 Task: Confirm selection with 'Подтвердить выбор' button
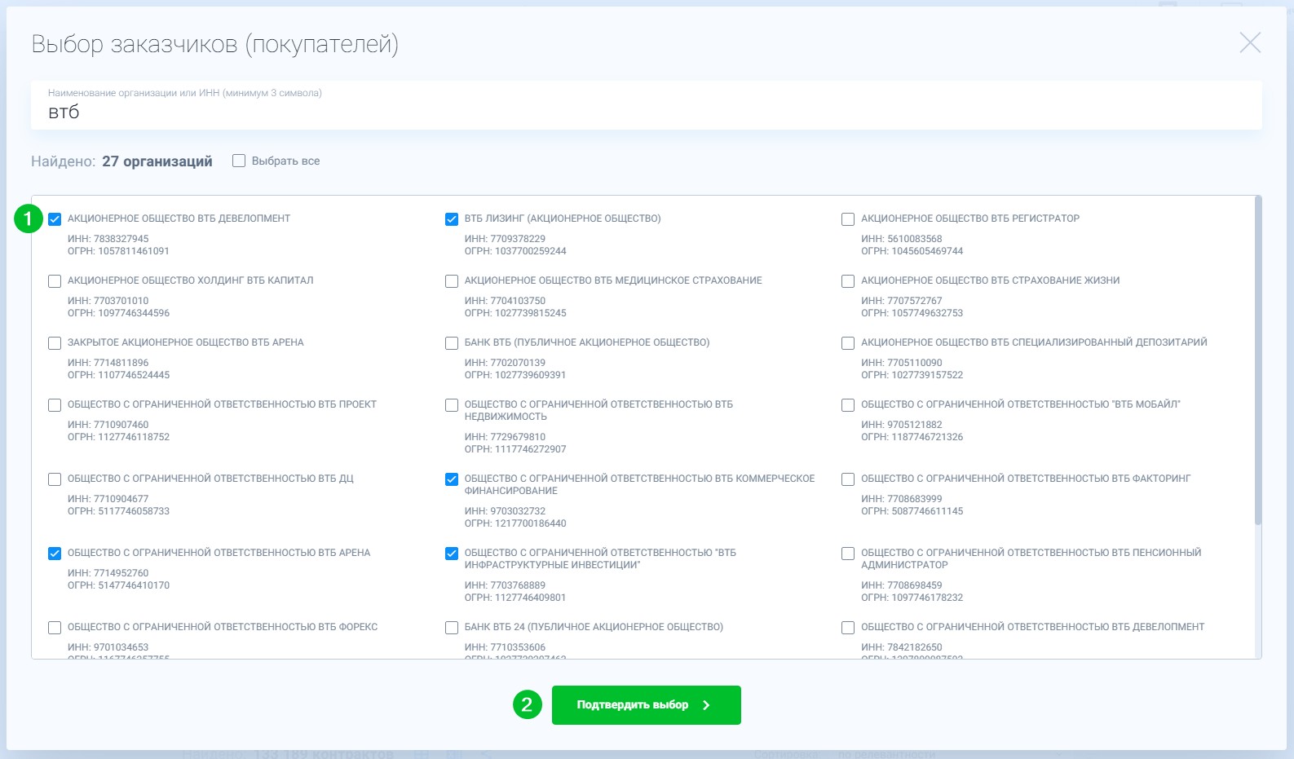click(647, 705)
